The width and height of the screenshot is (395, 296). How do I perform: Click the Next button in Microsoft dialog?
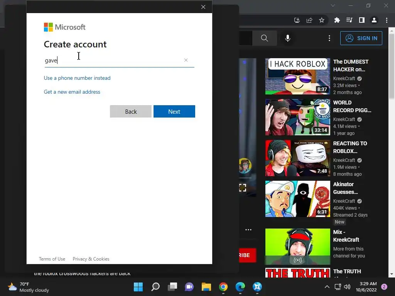click(x=174, y=111)
